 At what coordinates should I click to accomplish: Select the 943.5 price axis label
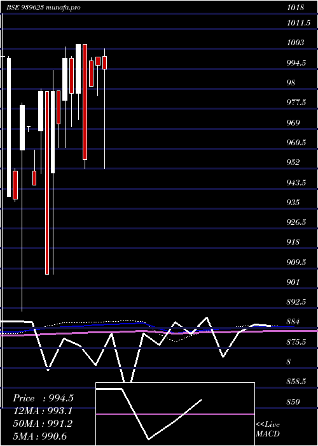296,182
